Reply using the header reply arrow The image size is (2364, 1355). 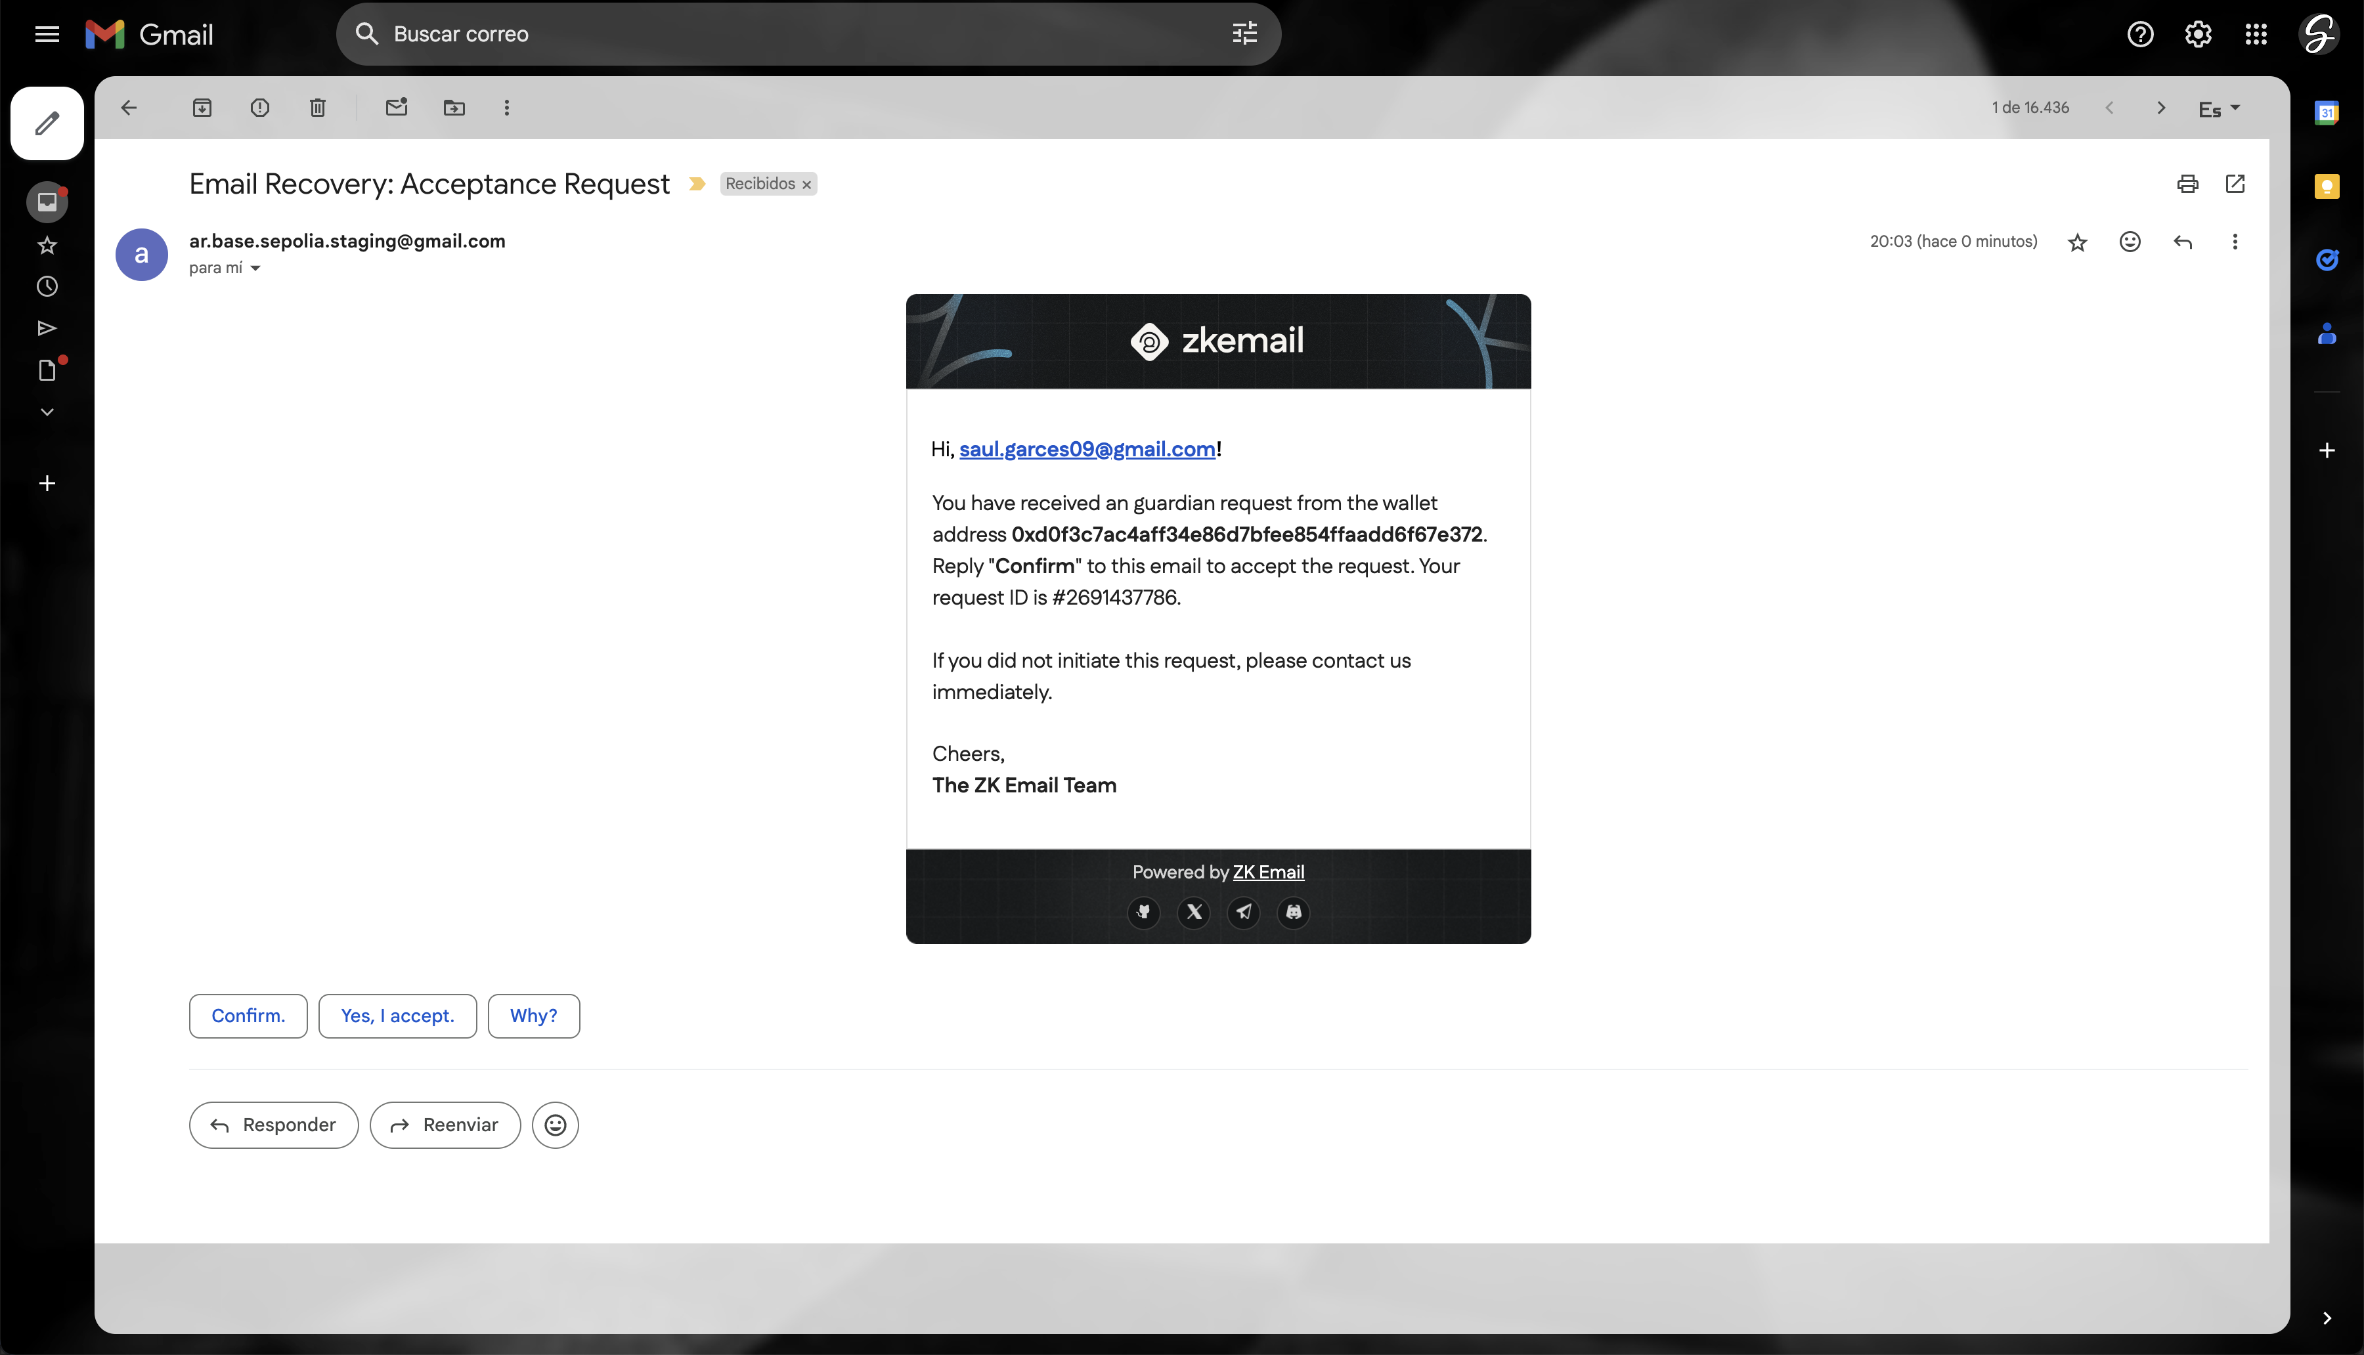(x=2183, y=242)
